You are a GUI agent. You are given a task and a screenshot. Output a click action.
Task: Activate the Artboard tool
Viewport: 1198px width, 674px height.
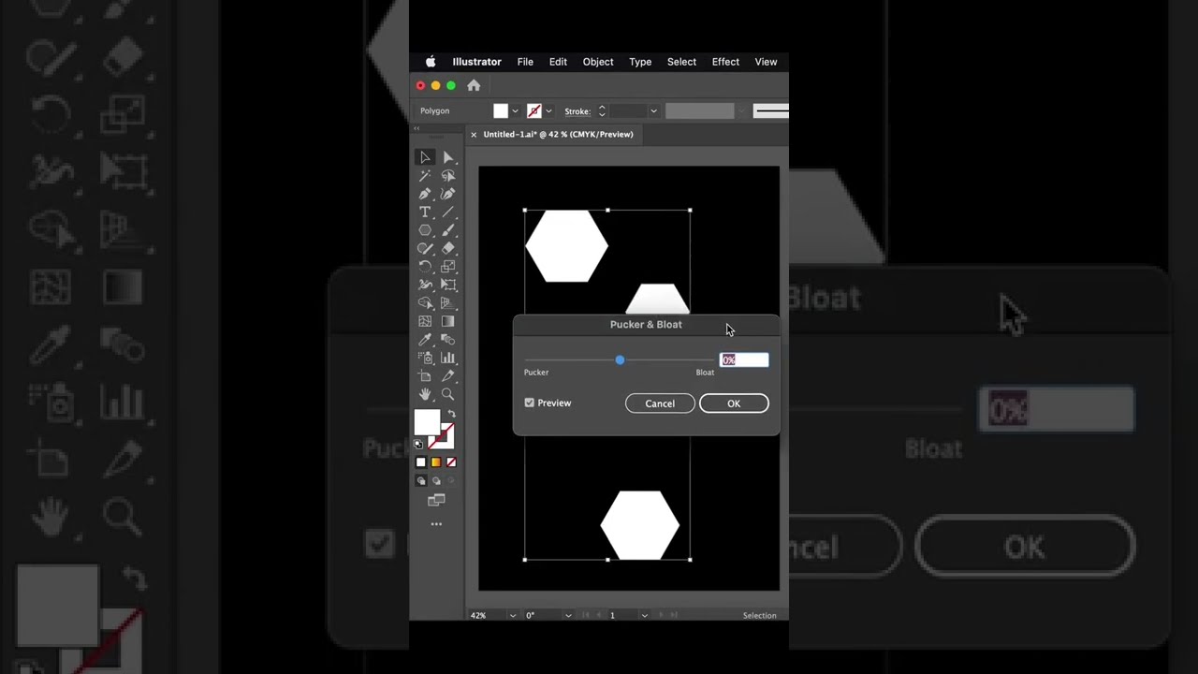pos(425,376)
